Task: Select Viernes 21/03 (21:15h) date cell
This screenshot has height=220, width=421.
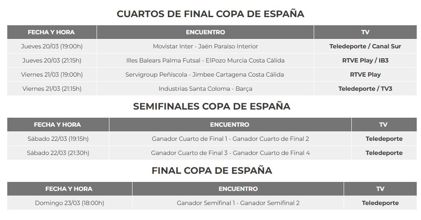Action: click(52, 89)
